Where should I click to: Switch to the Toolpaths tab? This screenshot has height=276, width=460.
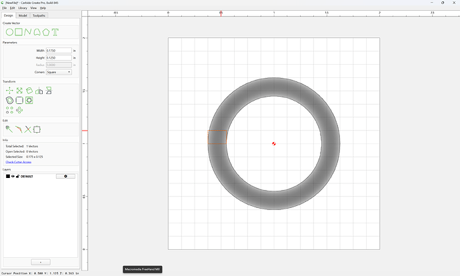click(39, 15)
